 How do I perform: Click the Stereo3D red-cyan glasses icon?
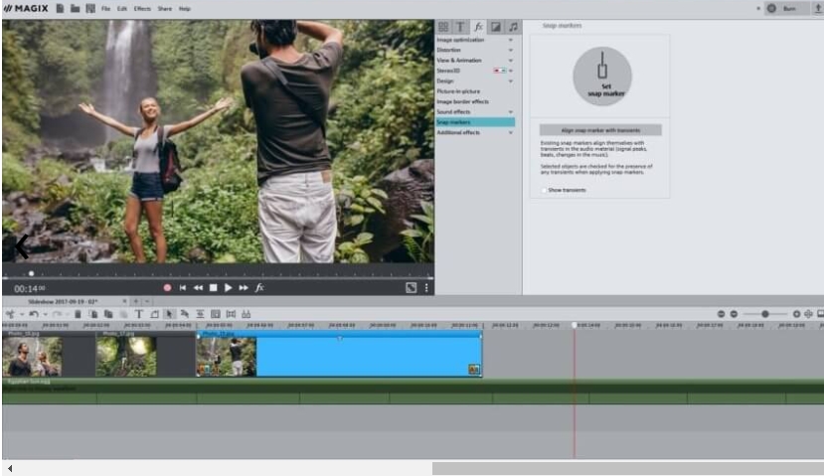500,71
